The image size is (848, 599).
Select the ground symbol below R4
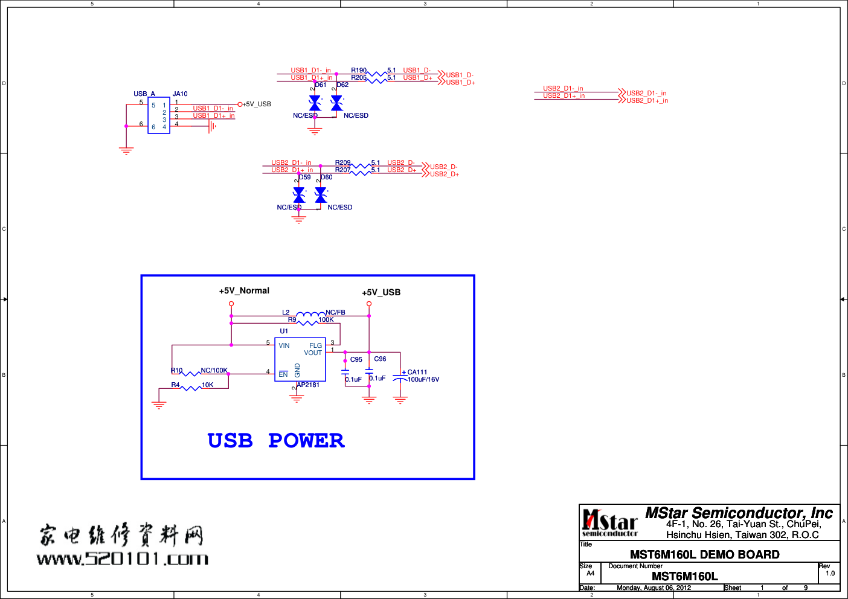point(159,405)
